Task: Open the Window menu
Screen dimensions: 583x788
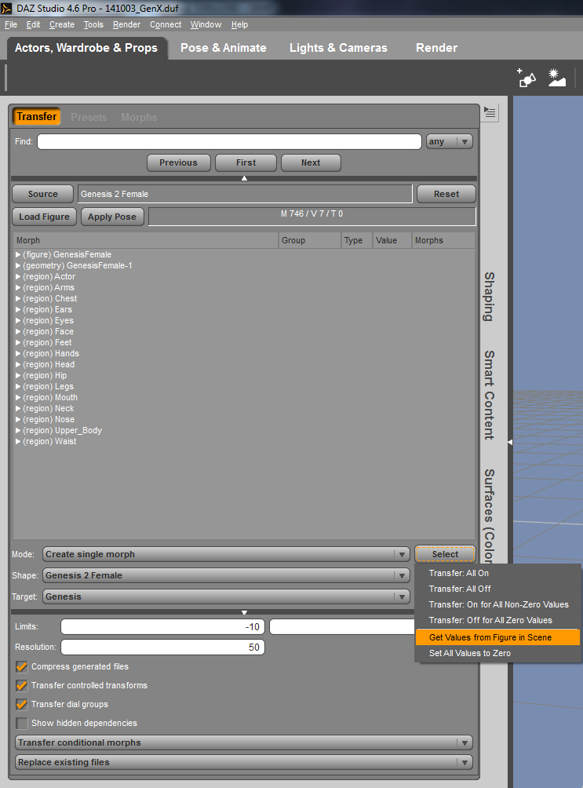Action: 206,24
